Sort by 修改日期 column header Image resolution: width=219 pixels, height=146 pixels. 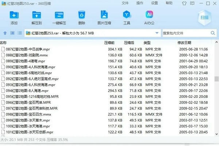184,43
